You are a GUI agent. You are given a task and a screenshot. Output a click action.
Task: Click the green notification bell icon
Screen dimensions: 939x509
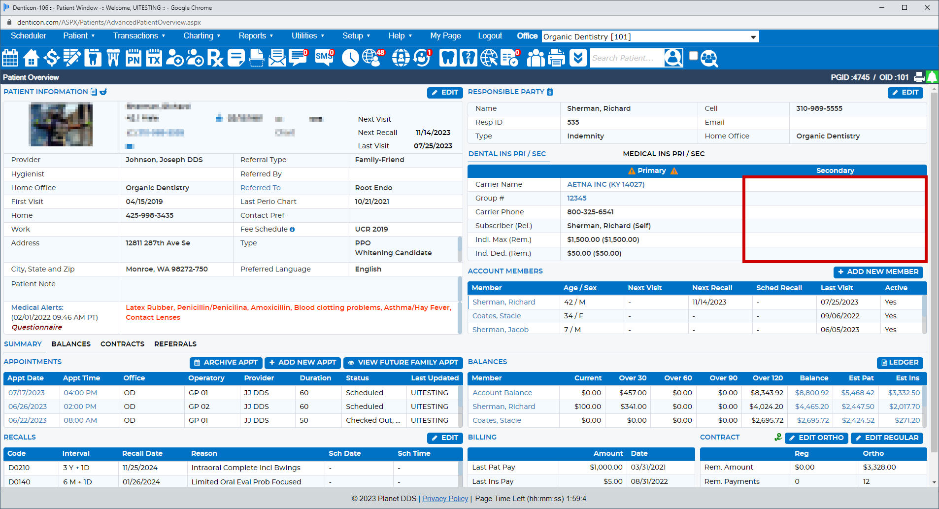(932, 77)
